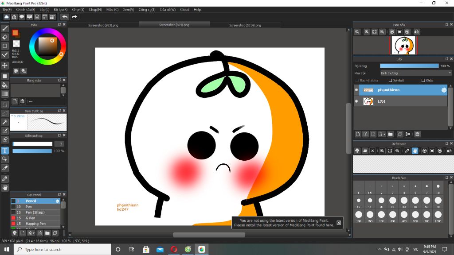Screen dimensions: 454x255
Task: Click the orange foreground color swatch
Action: (x=16, y=33)
